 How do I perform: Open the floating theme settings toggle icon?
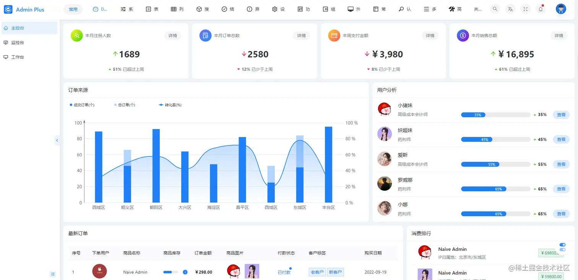point(562,247)
